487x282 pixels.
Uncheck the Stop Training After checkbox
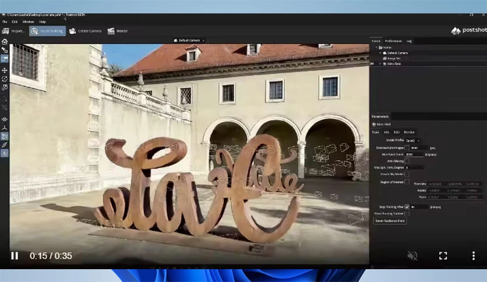click(x=407, y=206)
